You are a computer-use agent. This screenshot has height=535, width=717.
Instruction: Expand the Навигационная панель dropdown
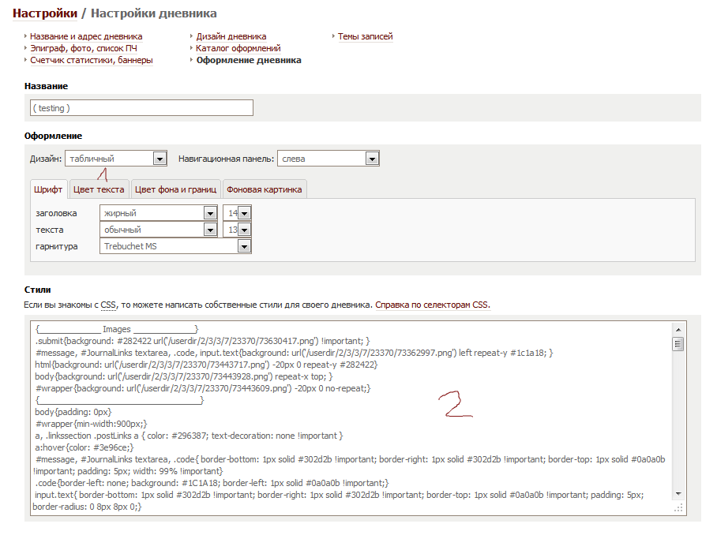point(328,159)
